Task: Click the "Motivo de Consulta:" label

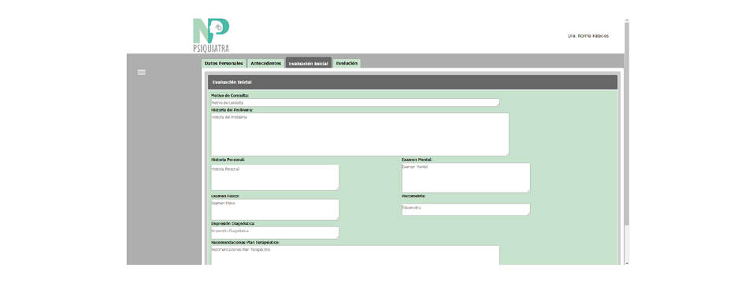Action: pos(230,96)
